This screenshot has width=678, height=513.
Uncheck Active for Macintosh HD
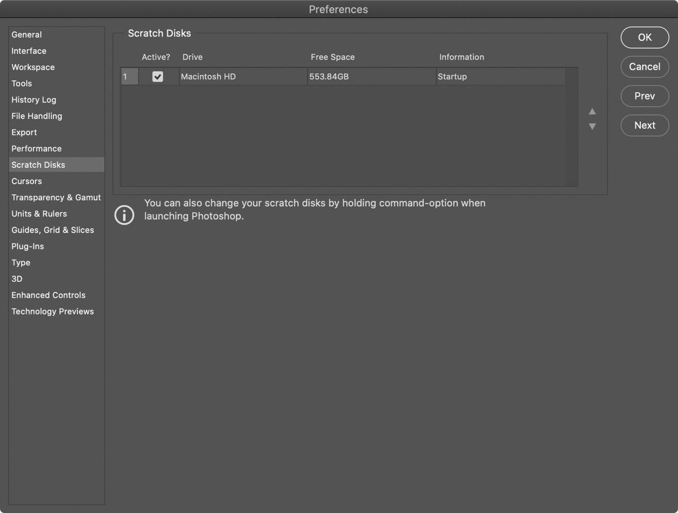(158, 77)
